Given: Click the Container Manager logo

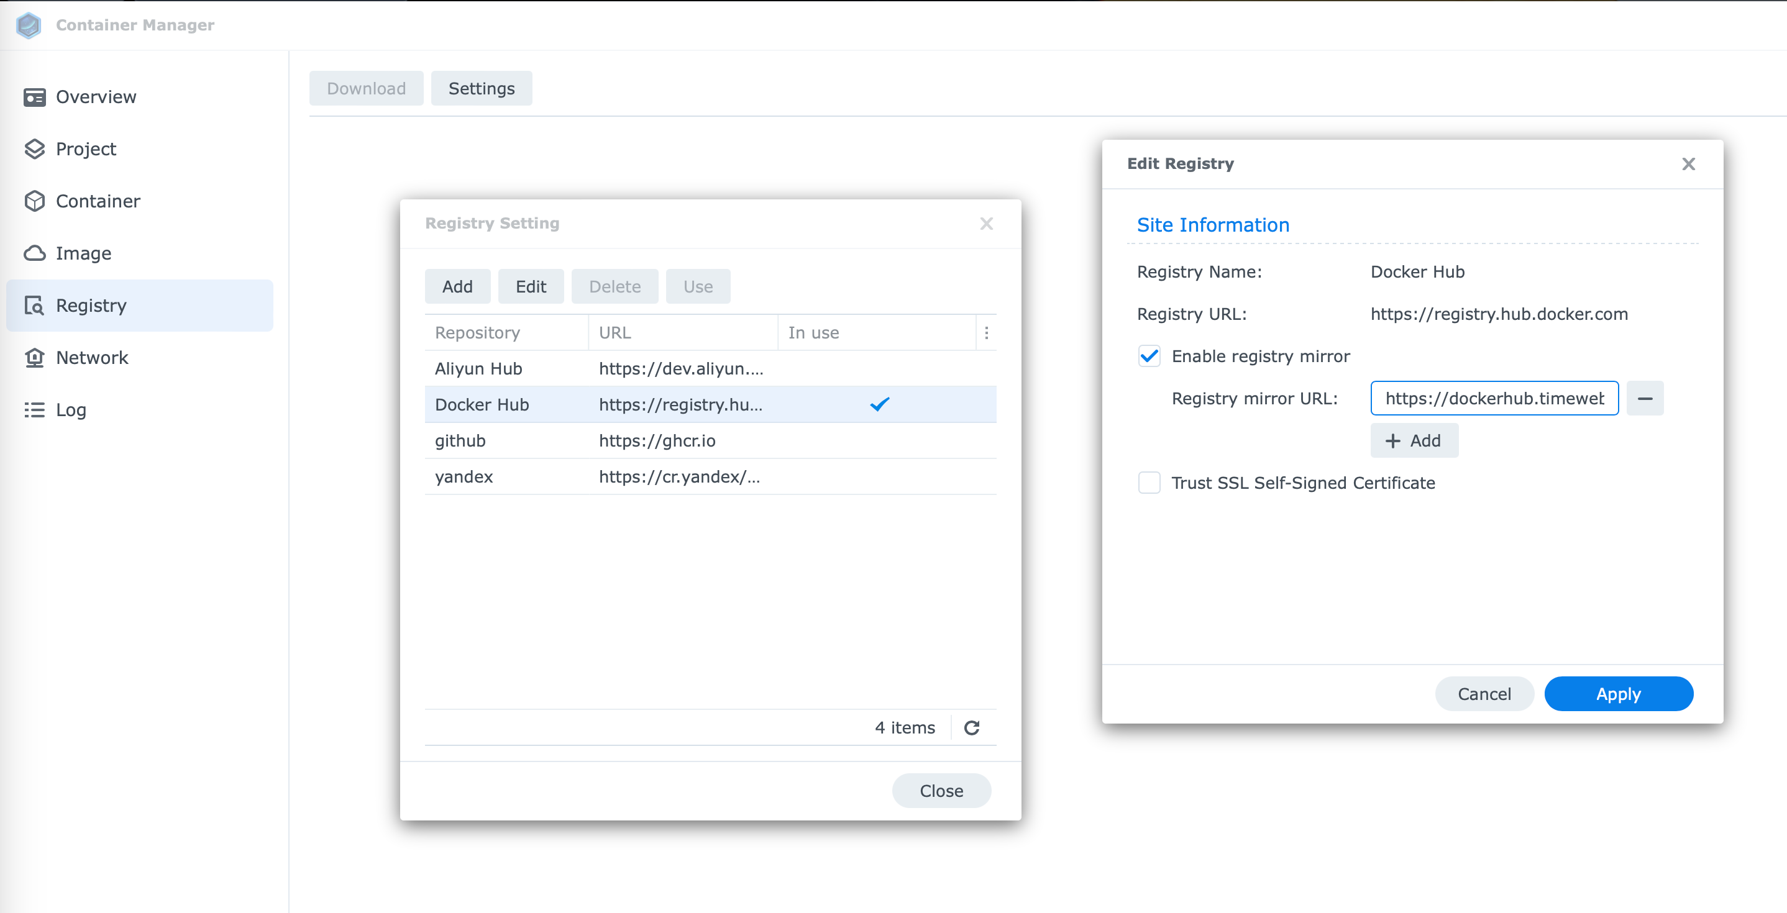Looking at the screenshot, I should 29,25.
